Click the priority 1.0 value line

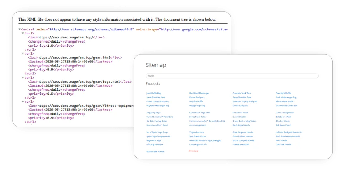click(51, 46)
